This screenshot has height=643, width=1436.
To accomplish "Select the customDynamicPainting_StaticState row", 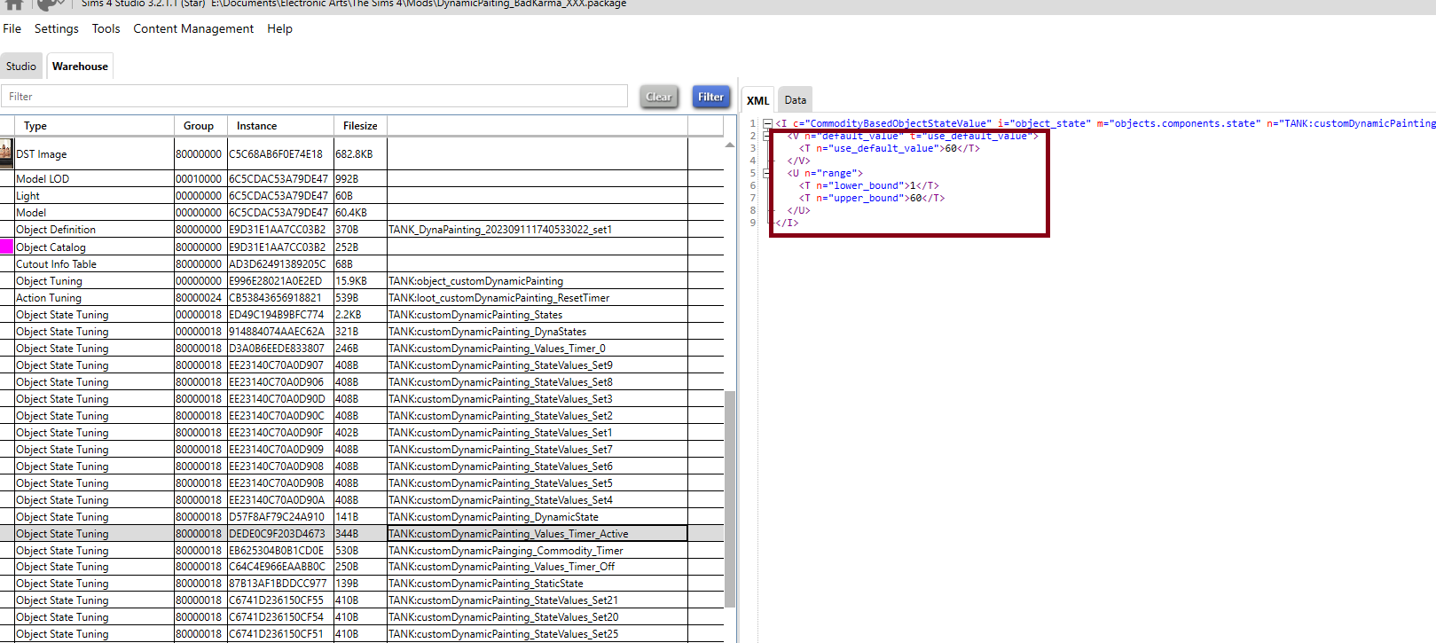I will (362, 583).
